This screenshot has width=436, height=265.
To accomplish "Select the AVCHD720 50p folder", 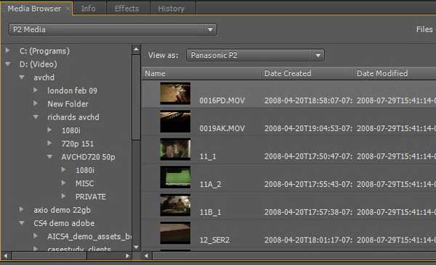I will [x=88, y=157].
